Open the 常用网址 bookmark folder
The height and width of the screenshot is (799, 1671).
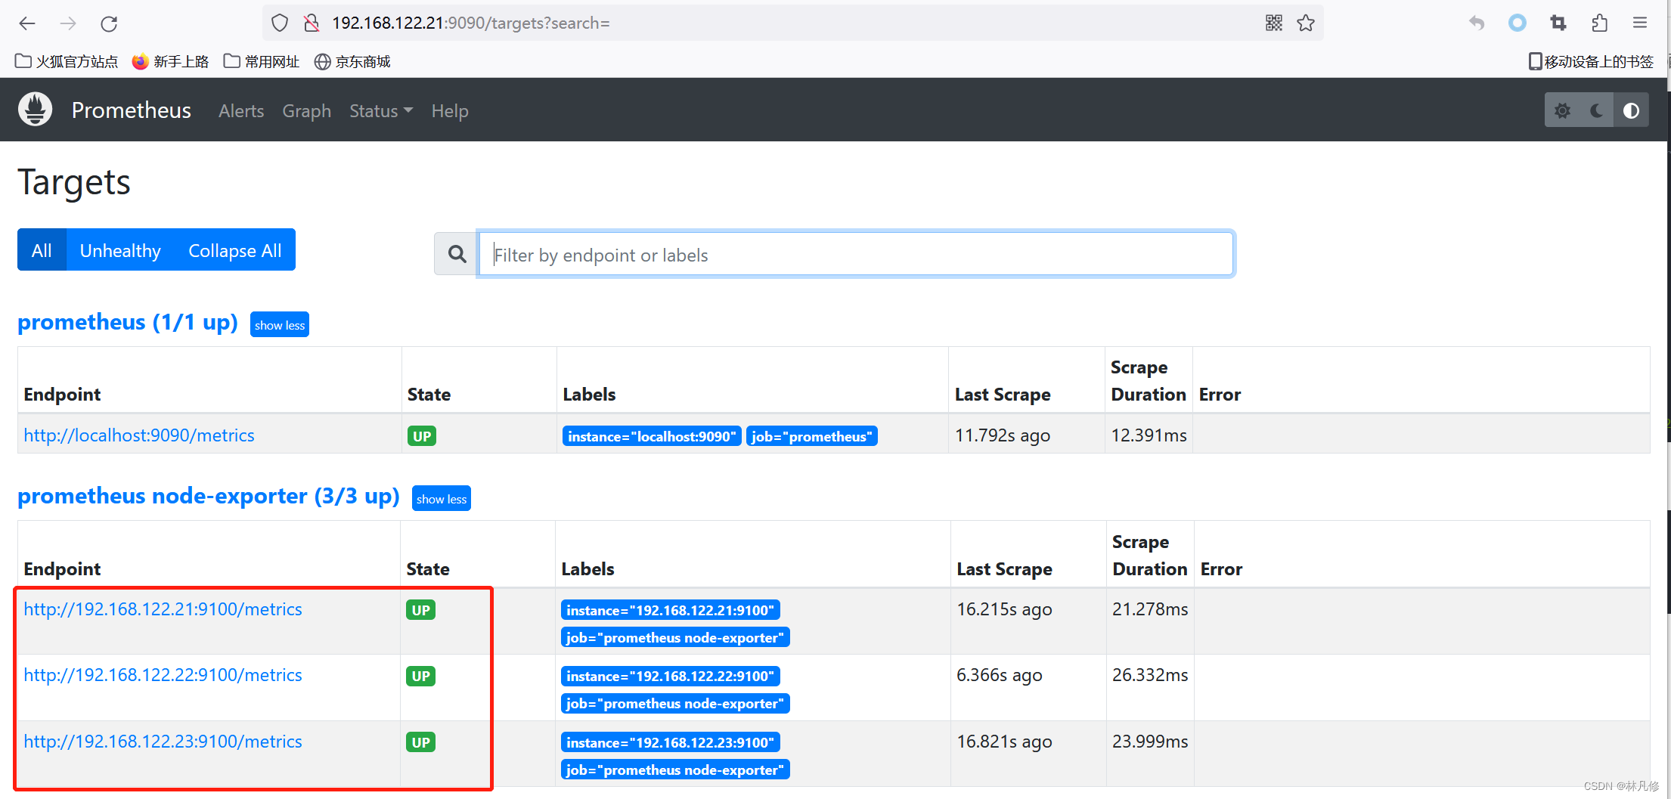(262, 61)
